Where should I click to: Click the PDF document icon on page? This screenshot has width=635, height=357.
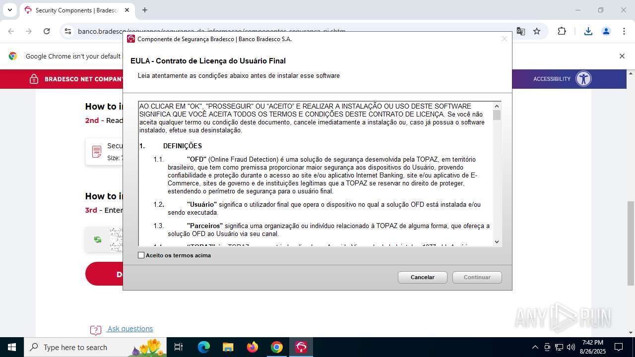pos(97,152)
